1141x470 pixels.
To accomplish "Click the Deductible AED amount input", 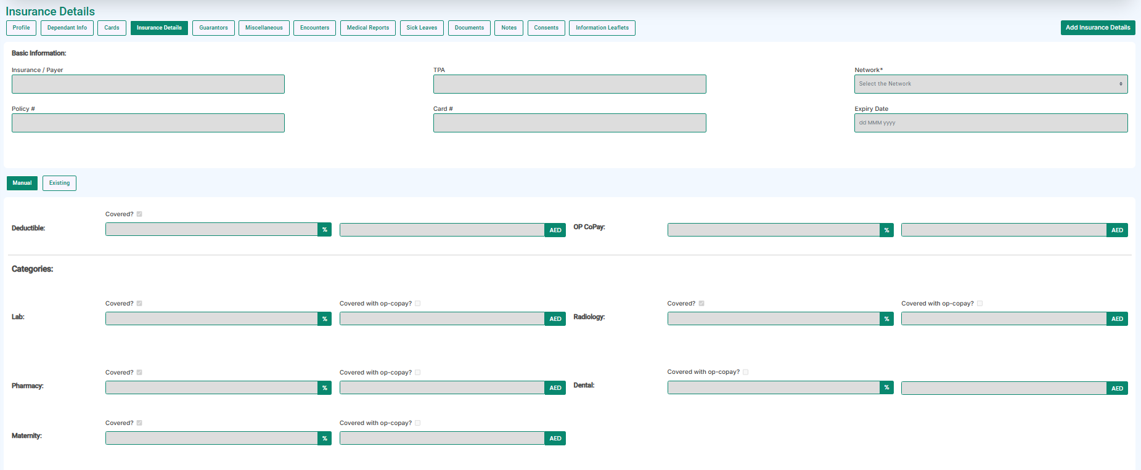I will point(442,230).
